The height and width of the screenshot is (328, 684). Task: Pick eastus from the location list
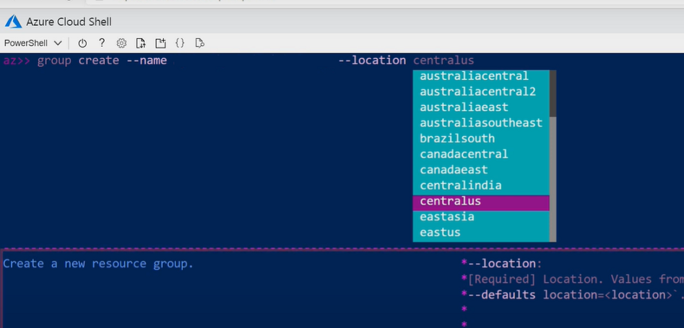tap(440, 233)
